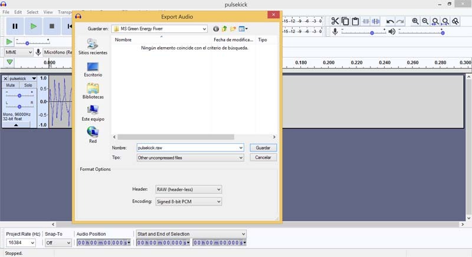Open Red network location in sidebar
472x257 pixels.
click(93, 135)
